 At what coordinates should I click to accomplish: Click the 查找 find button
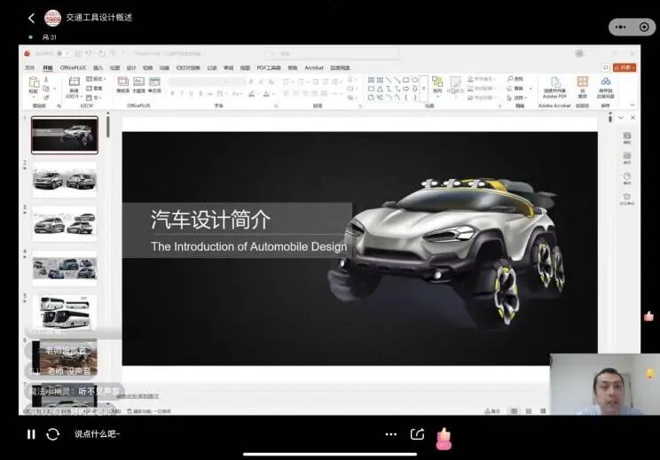(515, 79)
